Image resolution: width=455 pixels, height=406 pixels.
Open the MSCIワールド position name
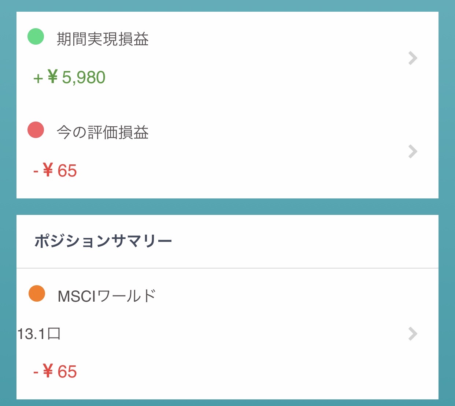click(107, 296)
